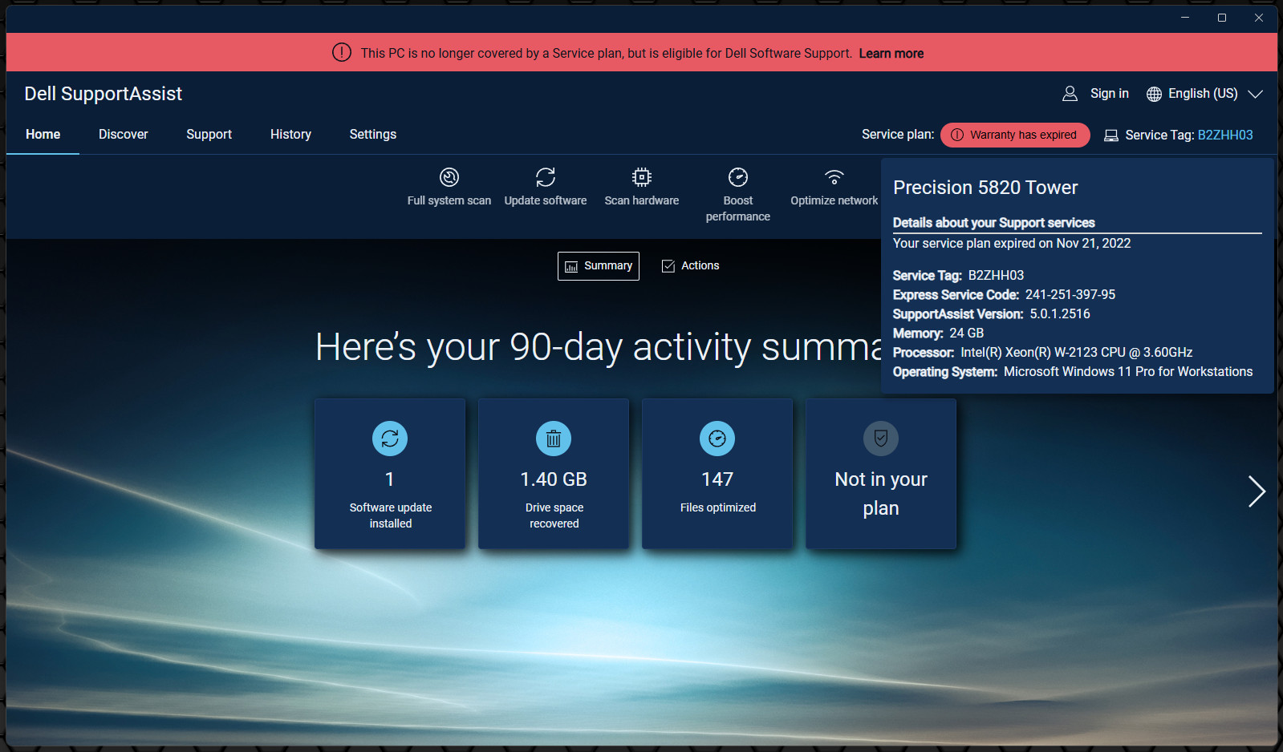Click the globe language icon

[x=1154, y=94]
